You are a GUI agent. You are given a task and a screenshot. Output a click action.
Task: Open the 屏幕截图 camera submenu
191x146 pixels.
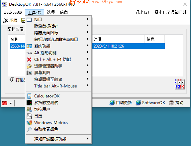(58, 73)
